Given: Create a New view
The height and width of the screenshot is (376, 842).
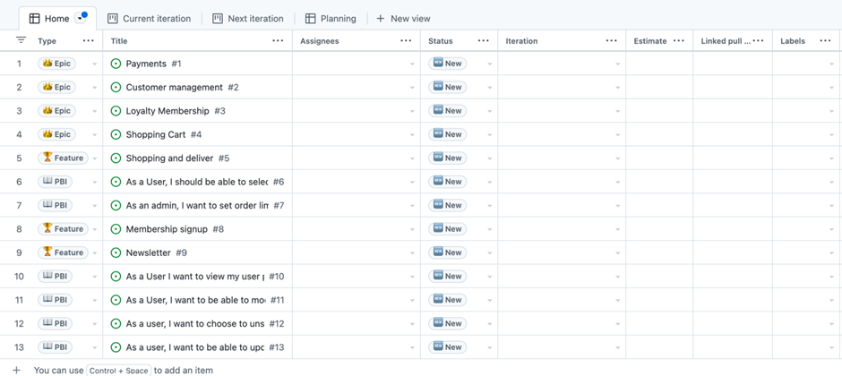Looking at the screenshot, I should click(403, 18).
